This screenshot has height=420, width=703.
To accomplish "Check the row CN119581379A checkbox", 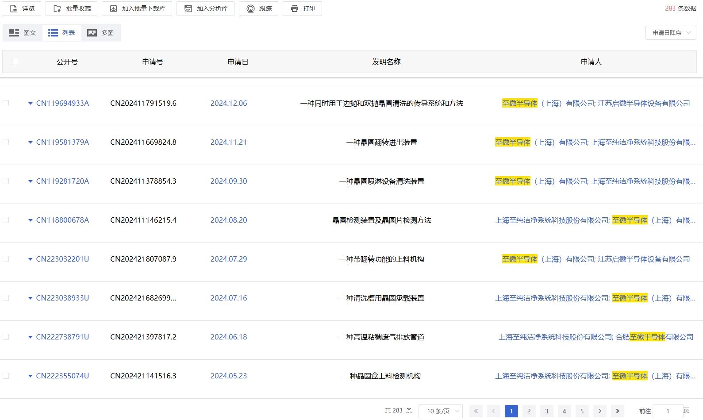I will tap(6, 142).
